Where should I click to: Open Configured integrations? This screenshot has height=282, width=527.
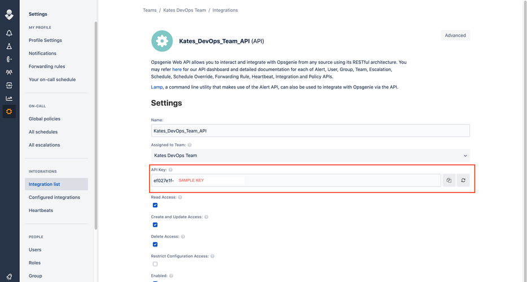click(54, 197)
